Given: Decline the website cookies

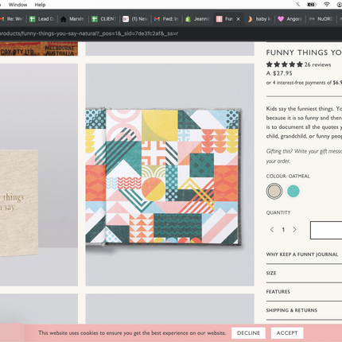Looking at the screenshot, I should click(x=248, y=333).
